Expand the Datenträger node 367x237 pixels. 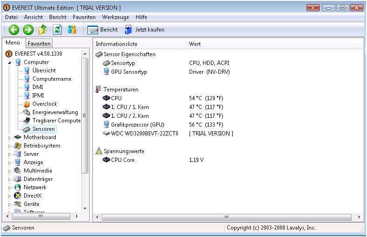point(9,179)
